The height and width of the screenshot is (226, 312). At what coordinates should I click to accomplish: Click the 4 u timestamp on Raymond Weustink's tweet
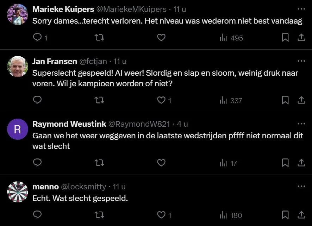coord(182,124)
